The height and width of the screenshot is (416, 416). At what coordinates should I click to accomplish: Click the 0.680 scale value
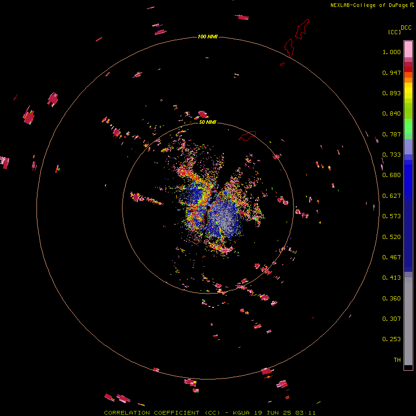tap(392, 175)
